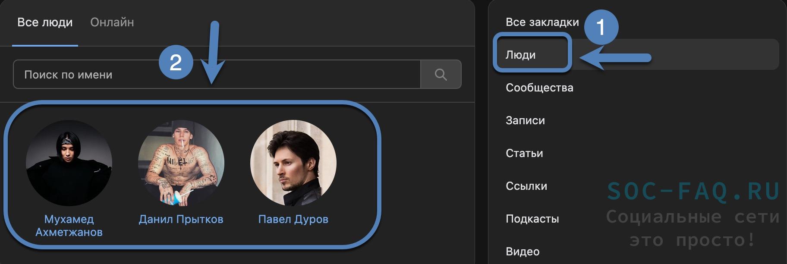Focus the Поиск по имени search field
Screen dimensions: 787x264
[x=216, y=75]
